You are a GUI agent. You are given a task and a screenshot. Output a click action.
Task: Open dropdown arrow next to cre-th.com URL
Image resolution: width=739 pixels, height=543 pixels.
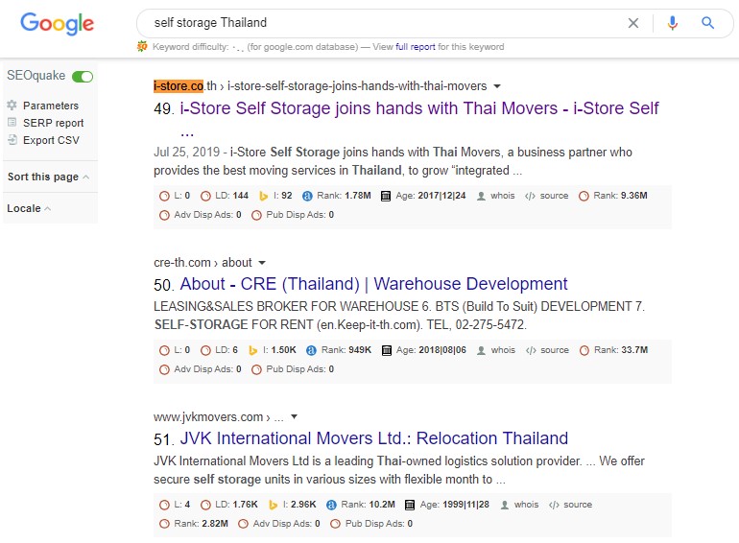tap(262, 263)
